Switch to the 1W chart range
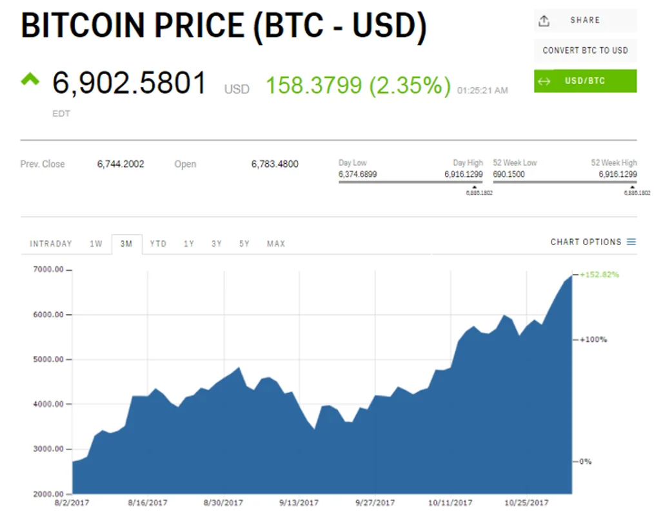Screen dimensions: 654x516 click(96, 244)
